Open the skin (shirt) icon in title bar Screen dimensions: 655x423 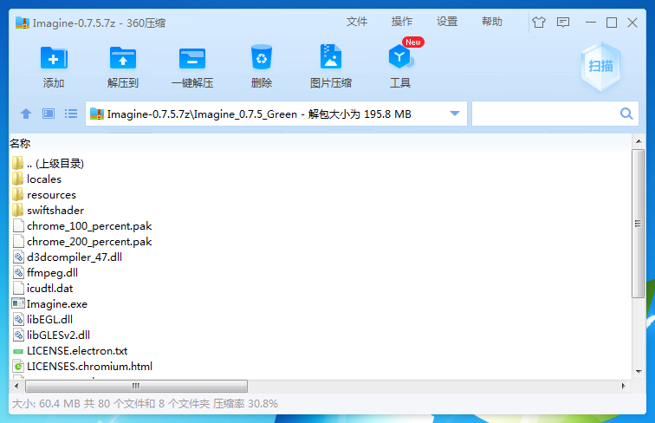[x=539, y=23]
